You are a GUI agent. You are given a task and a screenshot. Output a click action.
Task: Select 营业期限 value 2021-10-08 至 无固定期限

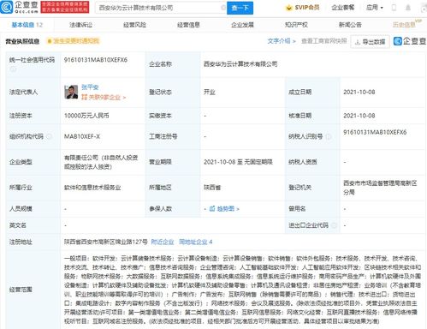(238, 162)
